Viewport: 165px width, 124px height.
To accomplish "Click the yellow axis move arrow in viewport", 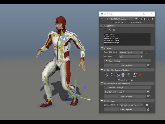I will (89, 99).
